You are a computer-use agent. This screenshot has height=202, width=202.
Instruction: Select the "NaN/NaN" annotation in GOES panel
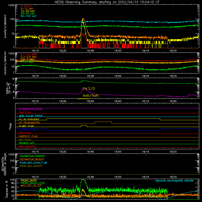91,95
